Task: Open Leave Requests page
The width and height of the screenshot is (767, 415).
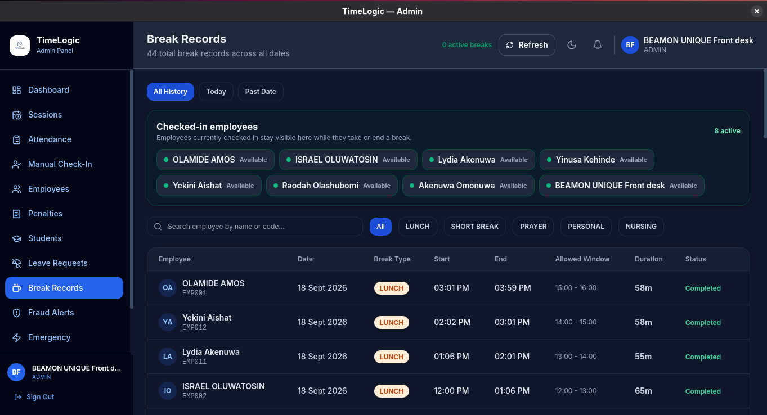Action: pyautogui.click(x=64, y=263)
